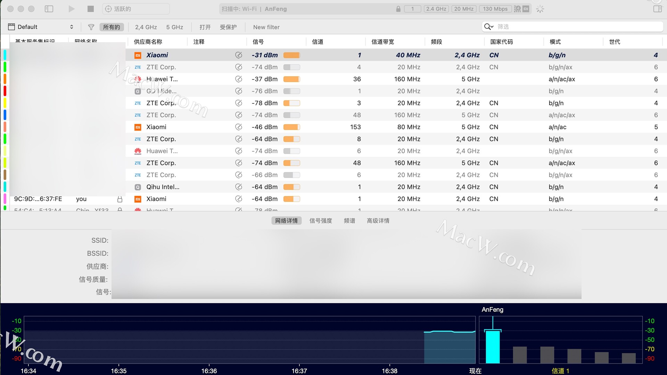667x375 pixels.
Task: Click the Qihu Intel... vendor icon
Action: [138, 187]
